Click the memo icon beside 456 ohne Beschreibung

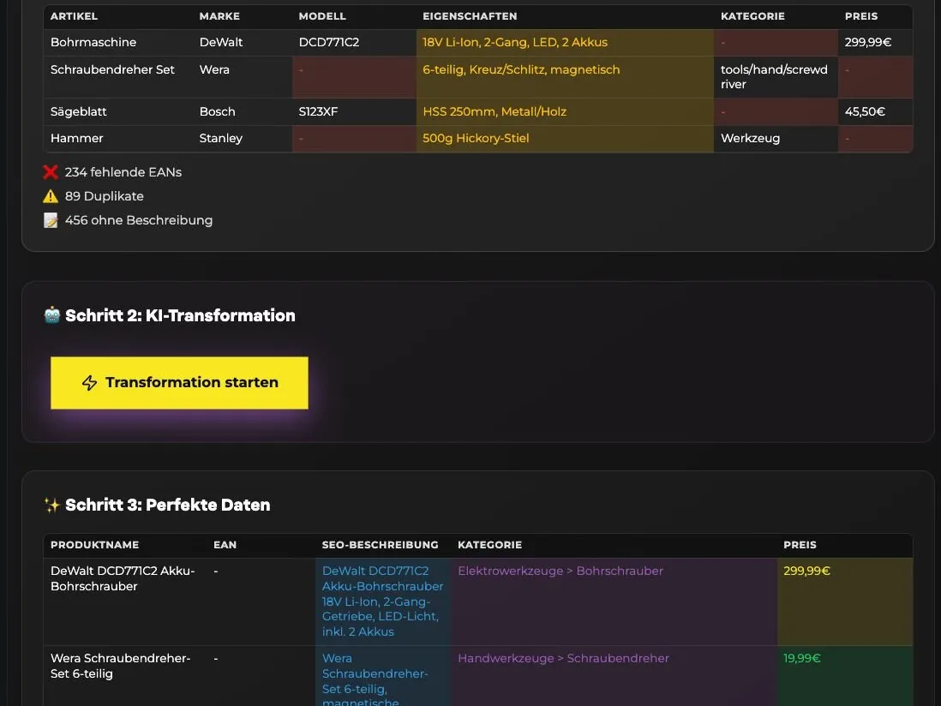51,220
